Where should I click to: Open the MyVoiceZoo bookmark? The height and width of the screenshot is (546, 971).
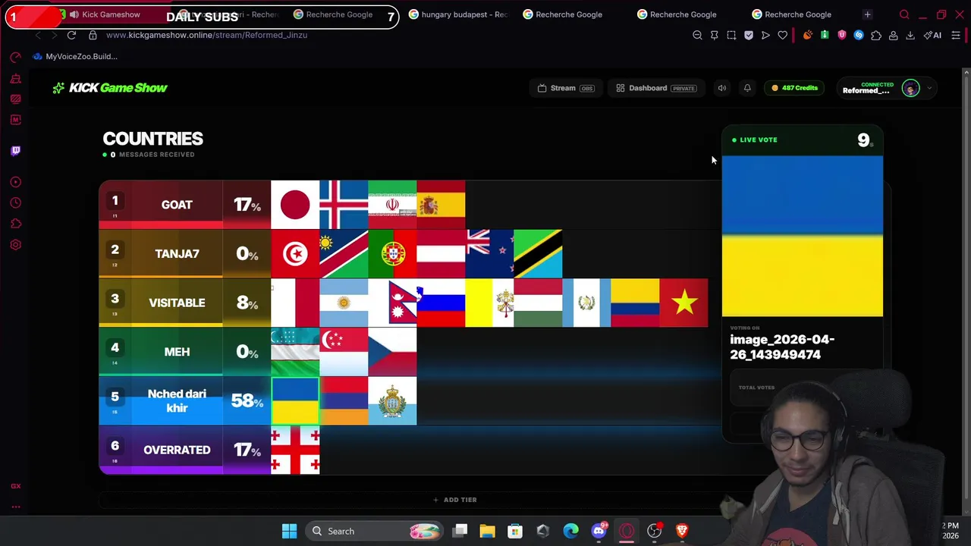[x=75, y=56]
